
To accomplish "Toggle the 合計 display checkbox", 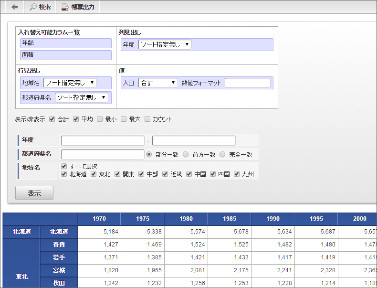I will point(52,119).
